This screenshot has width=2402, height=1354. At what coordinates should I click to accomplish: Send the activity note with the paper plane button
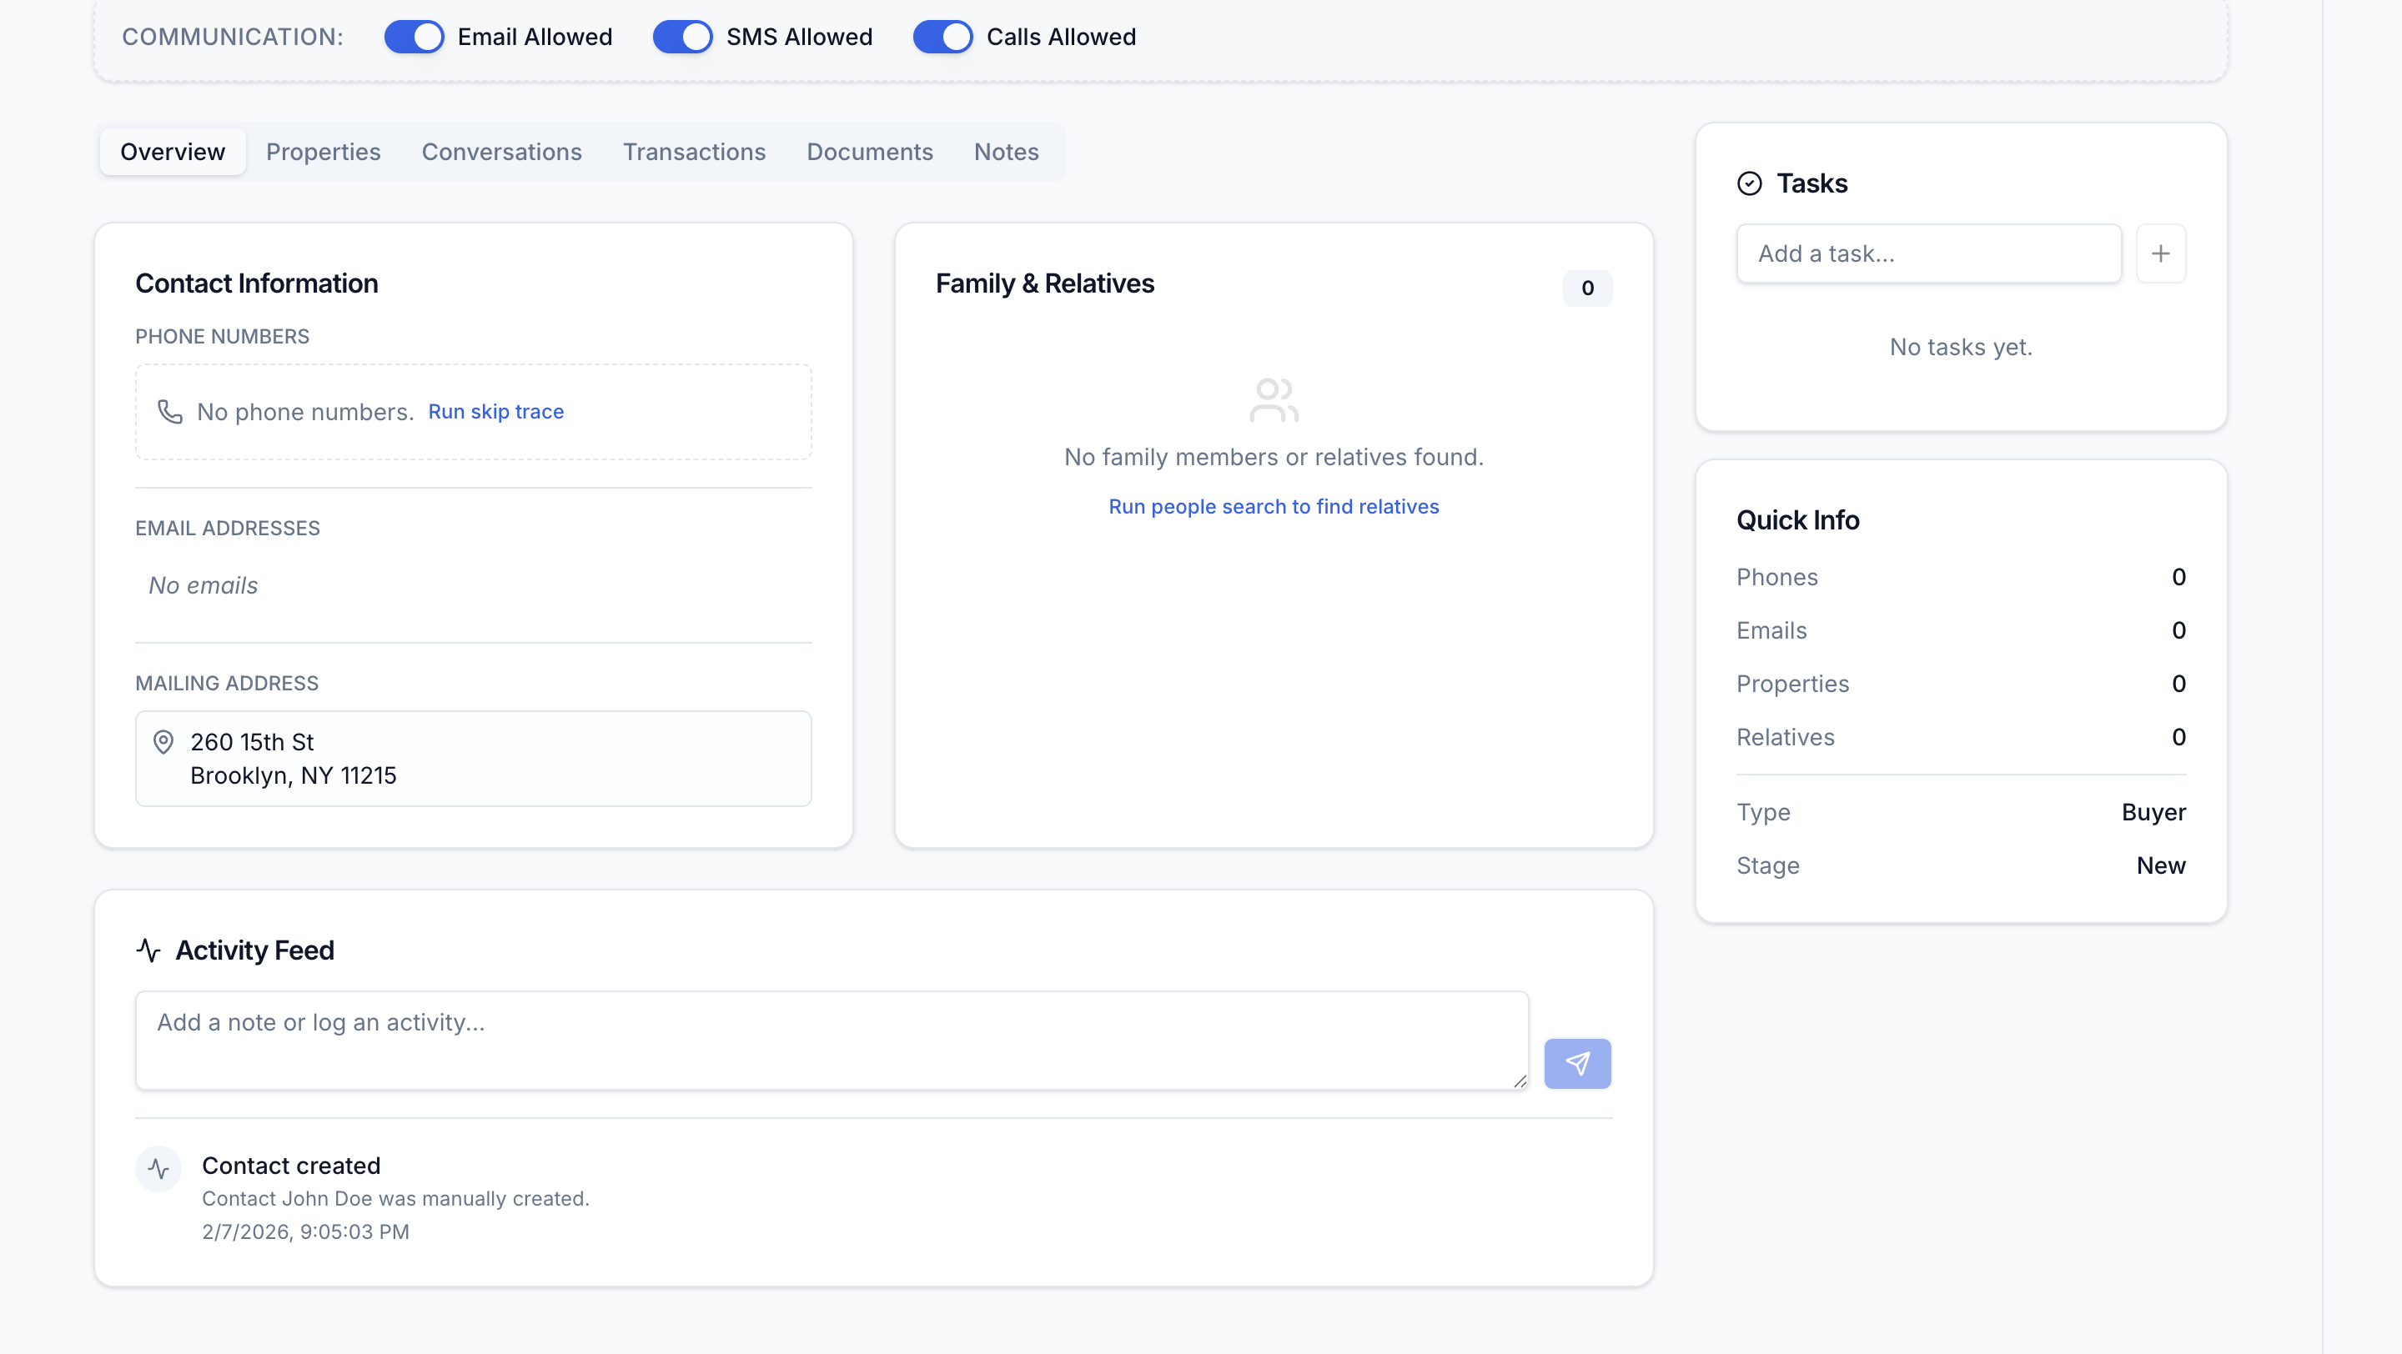click(1577, 1063)
